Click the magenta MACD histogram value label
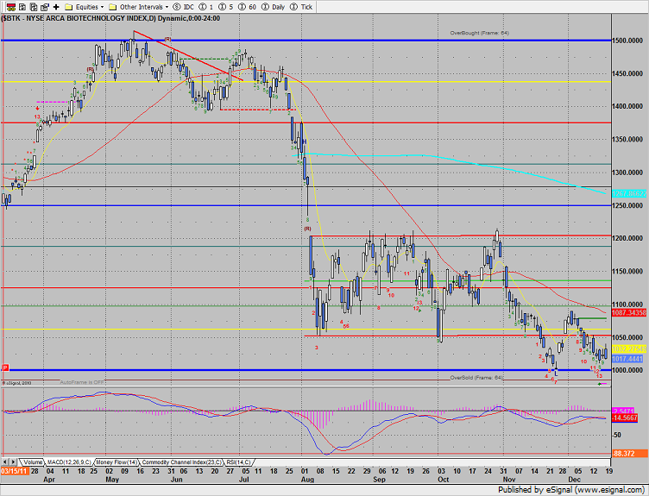 tap(623, 411)
